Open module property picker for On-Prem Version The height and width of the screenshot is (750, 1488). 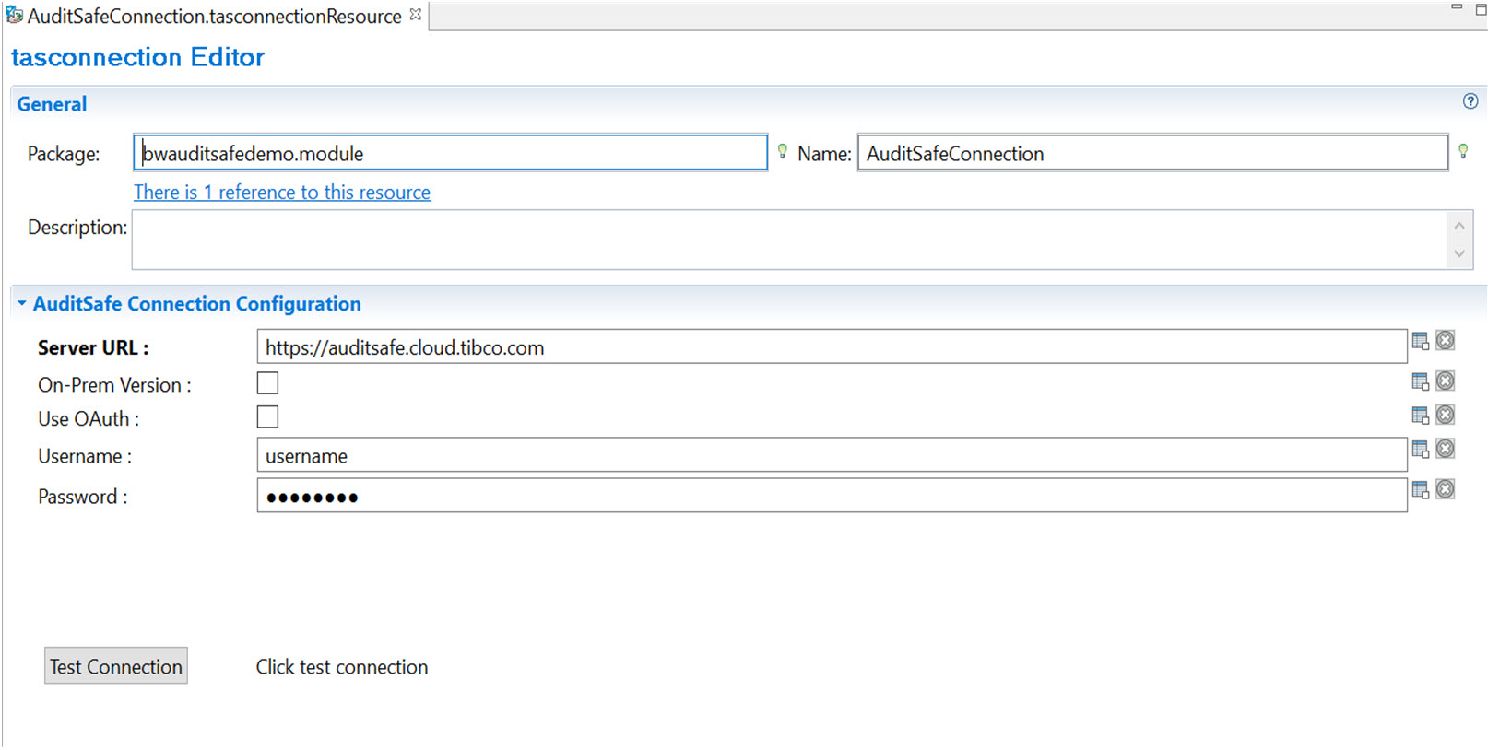1420,381
